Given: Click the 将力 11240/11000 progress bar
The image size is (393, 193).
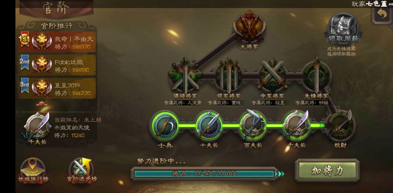Looking at the screenshot, I should [204, 173].
